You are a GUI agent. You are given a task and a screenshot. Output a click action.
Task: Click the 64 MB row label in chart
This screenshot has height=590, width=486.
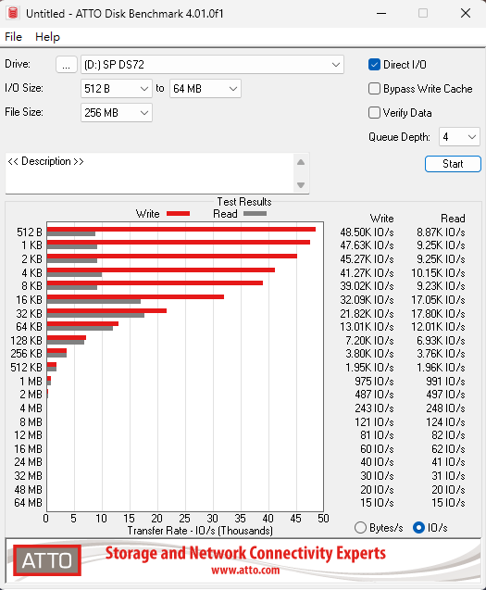click(28, 503)
